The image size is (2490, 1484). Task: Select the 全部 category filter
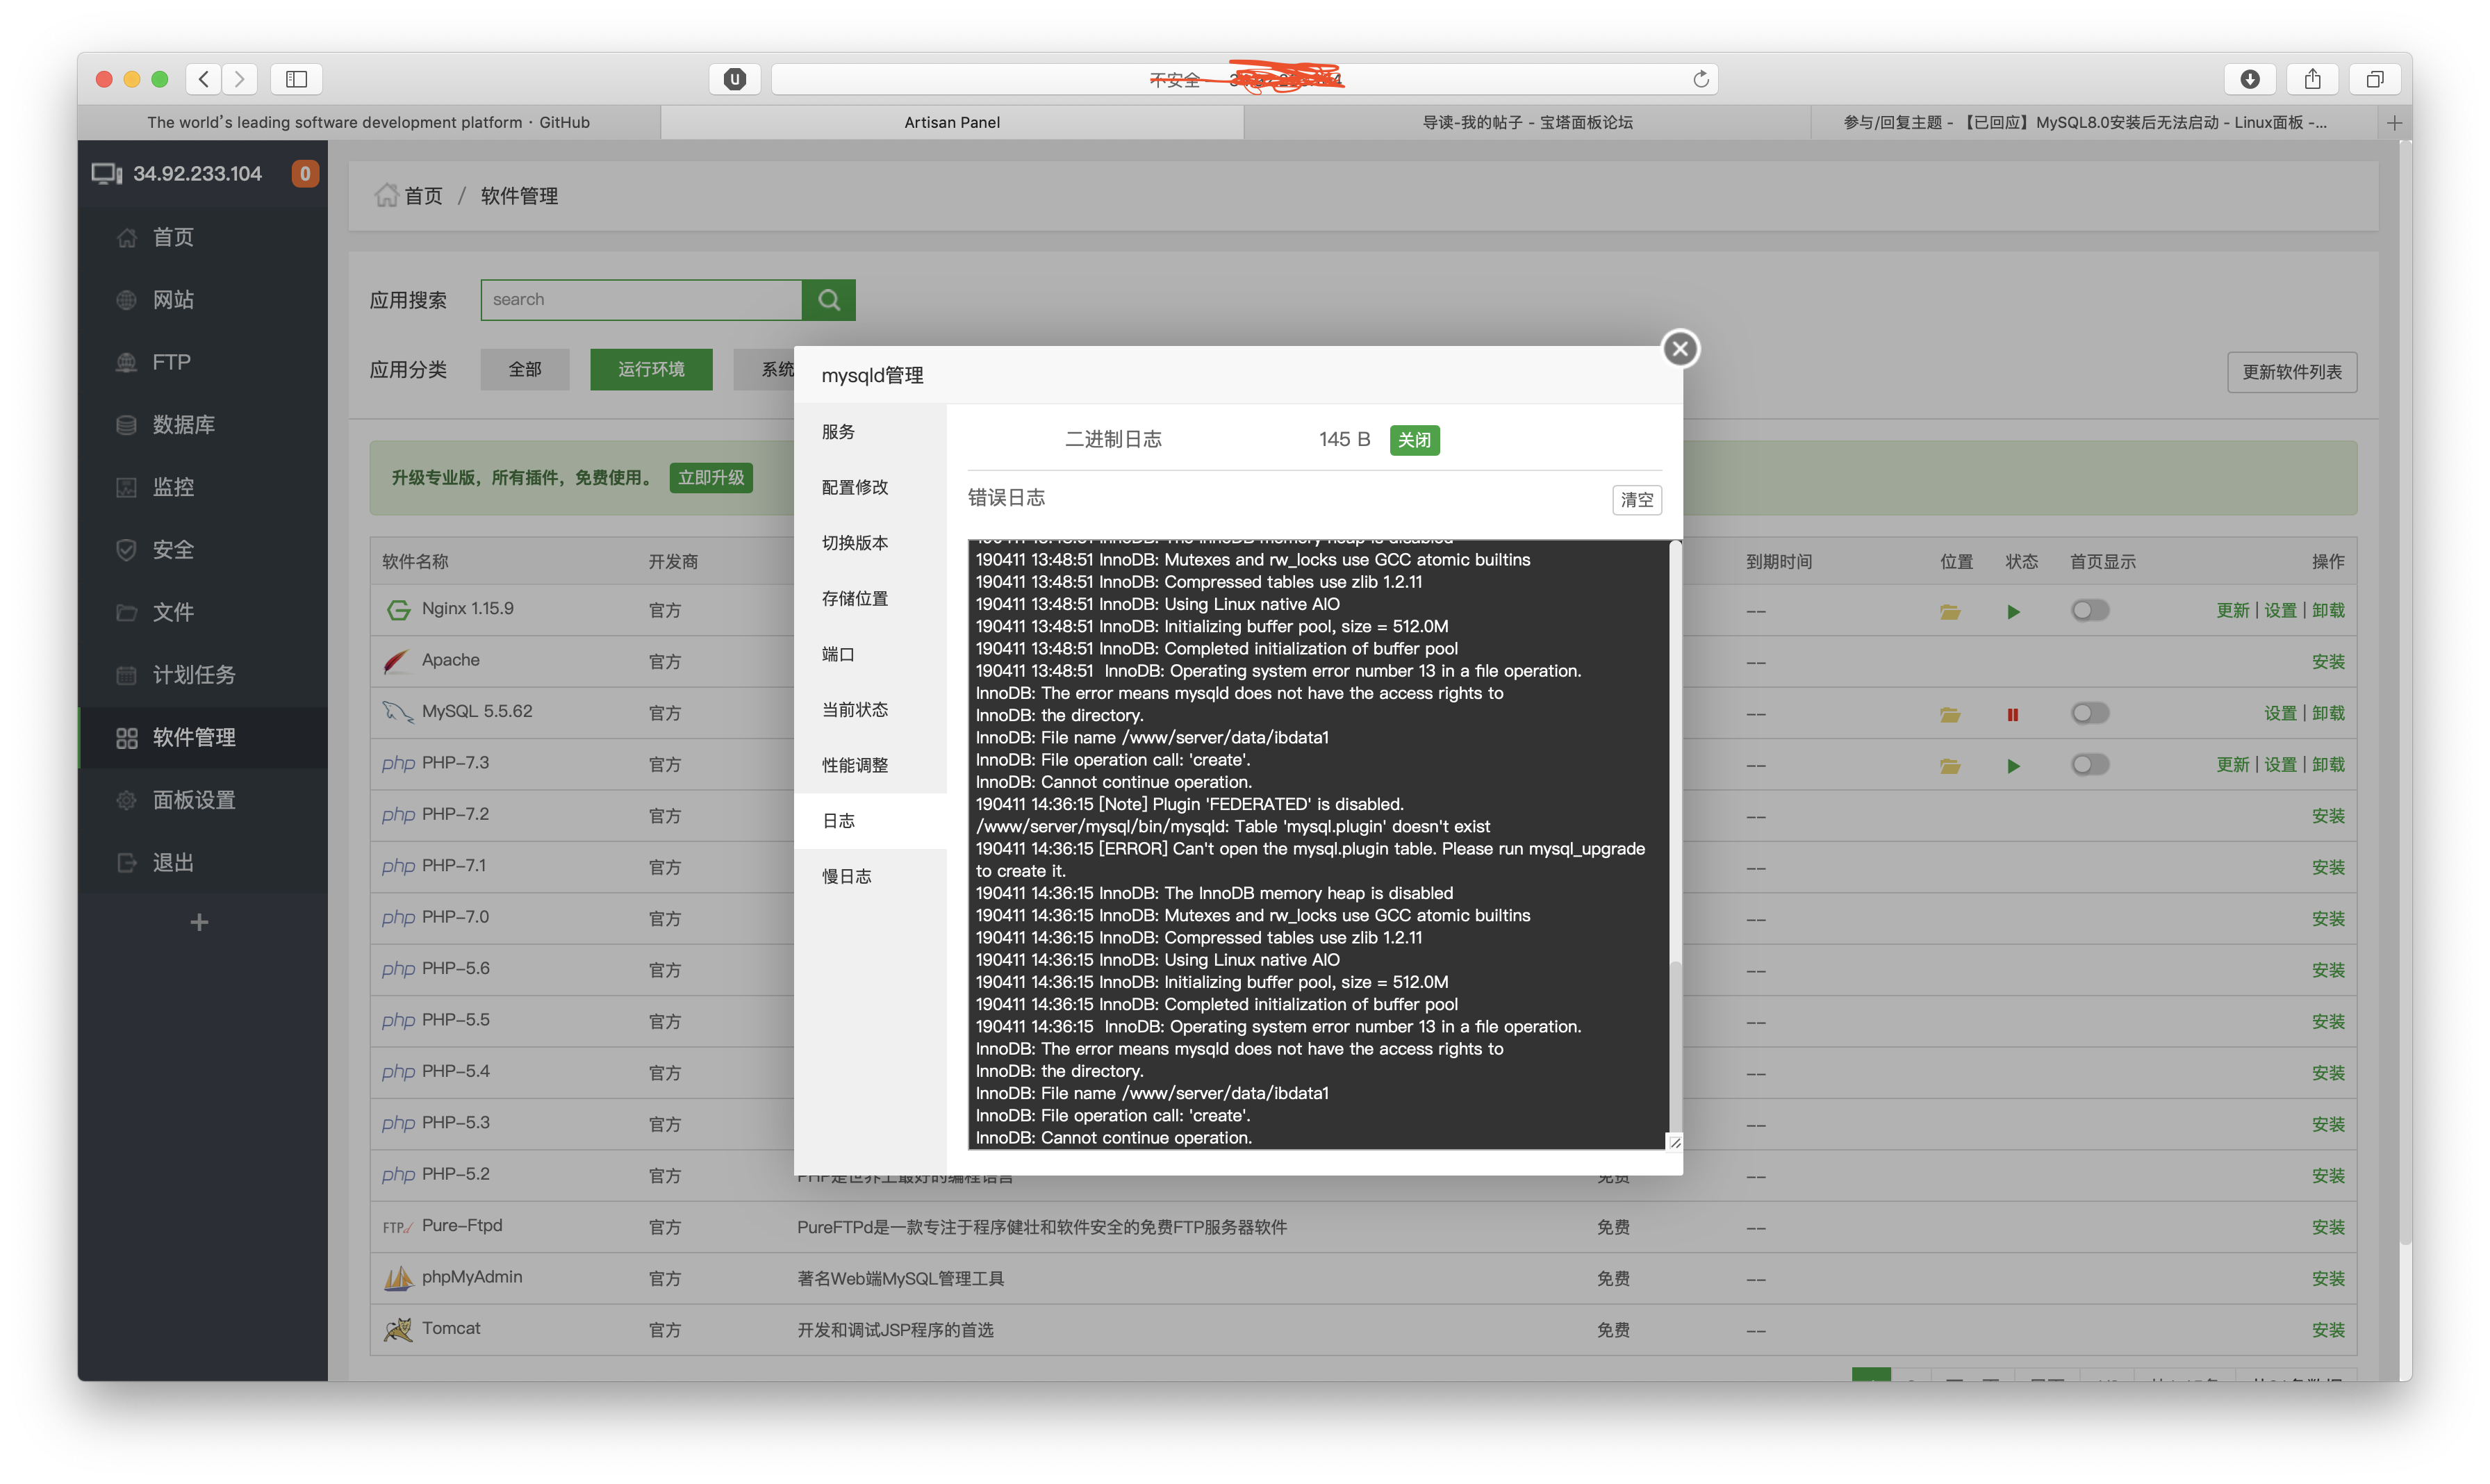(x=525, y=370)
